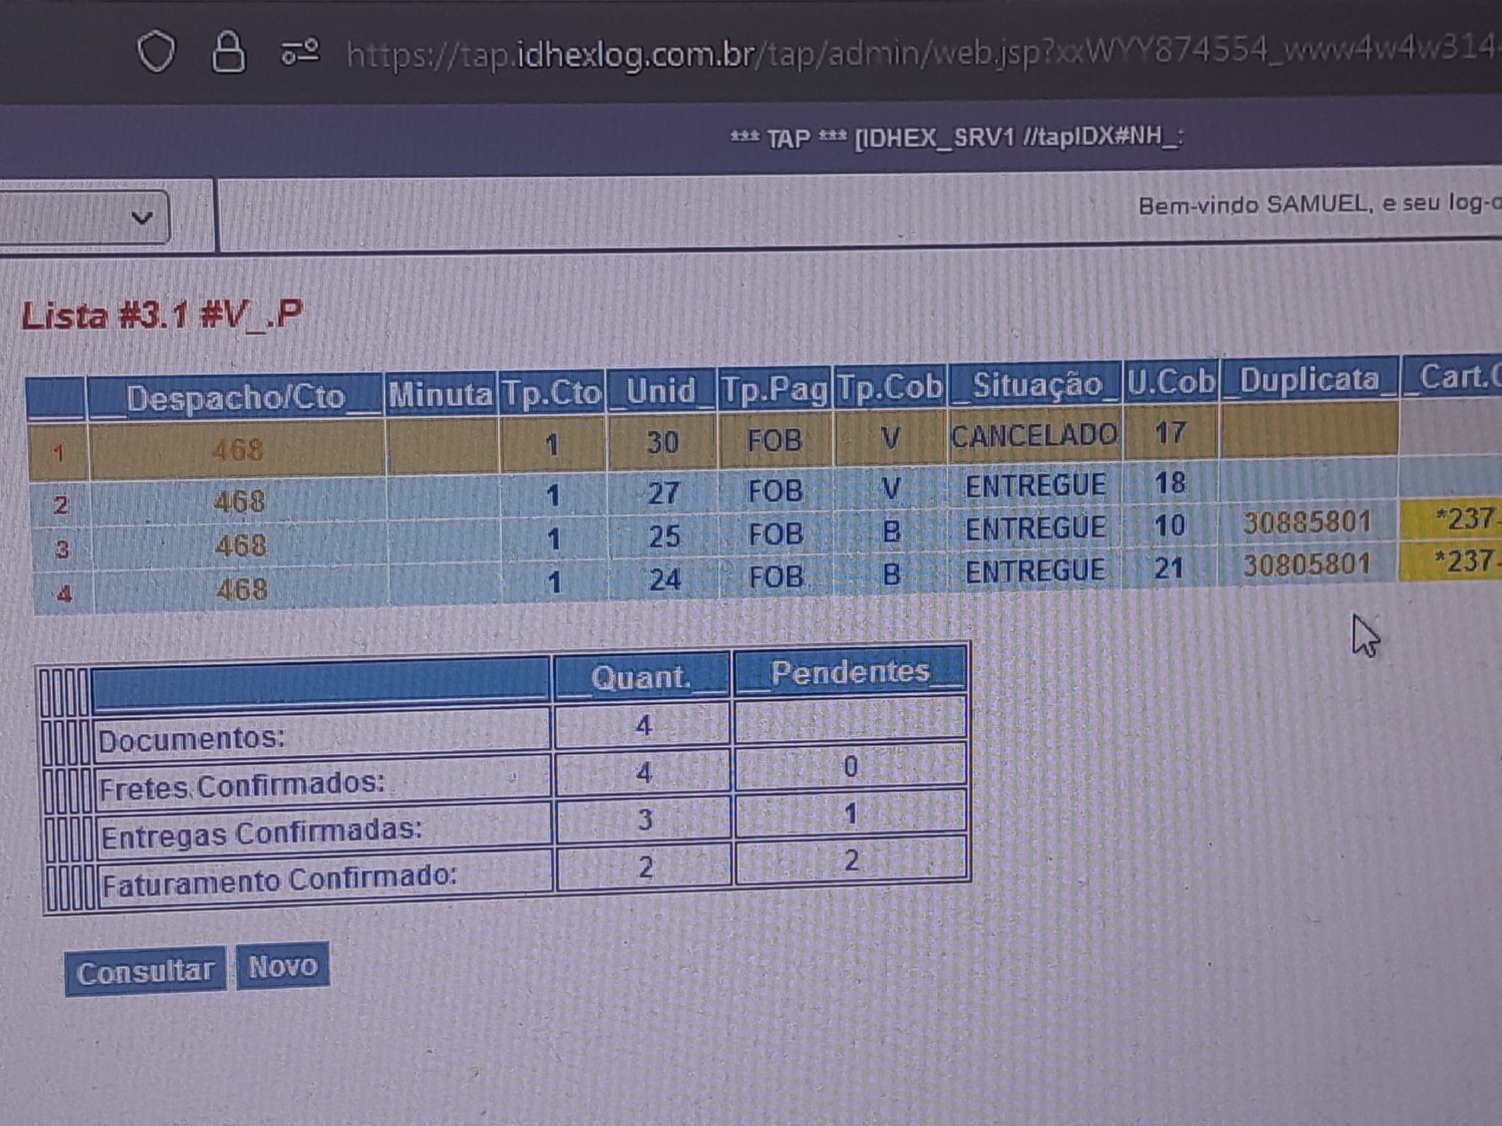This screenshot has width=1502, height=1126.
Task: Click the Pendentes header in summary table
Action: coord(850,672)
